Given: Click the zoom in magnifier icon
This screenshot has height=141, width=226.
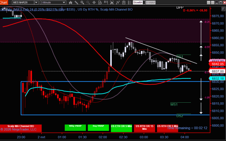Looking at the screenshot, I should coord(82,3).
